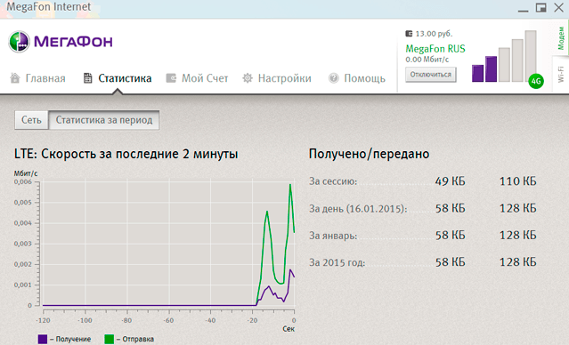Click the 0,006 y-axis label
The image size is (569, 345).
pyautogui.click(x=23, y=181)
